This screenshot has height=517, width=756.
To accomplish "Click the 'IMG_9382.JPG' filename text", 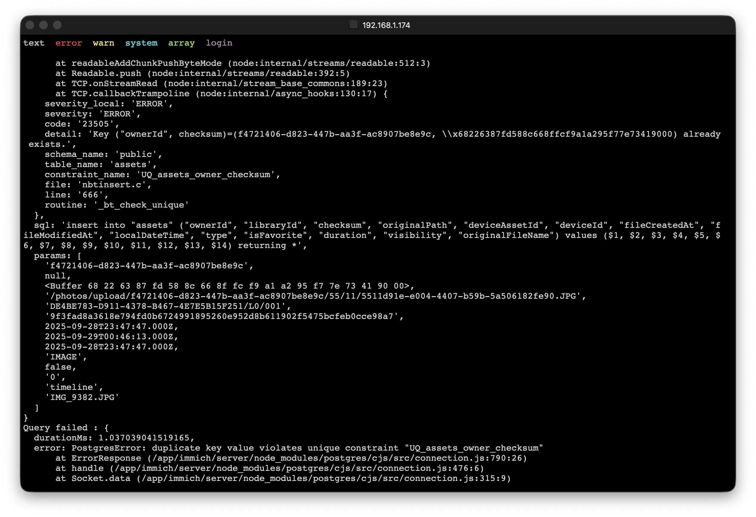I will 82,397.
